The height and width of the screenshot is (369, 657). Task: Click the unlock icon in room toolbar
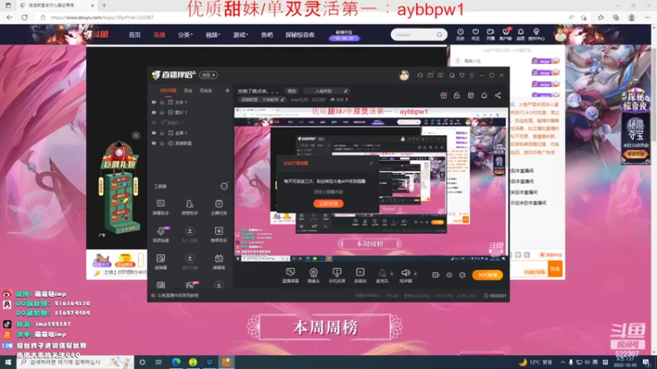tap(457, 95)
